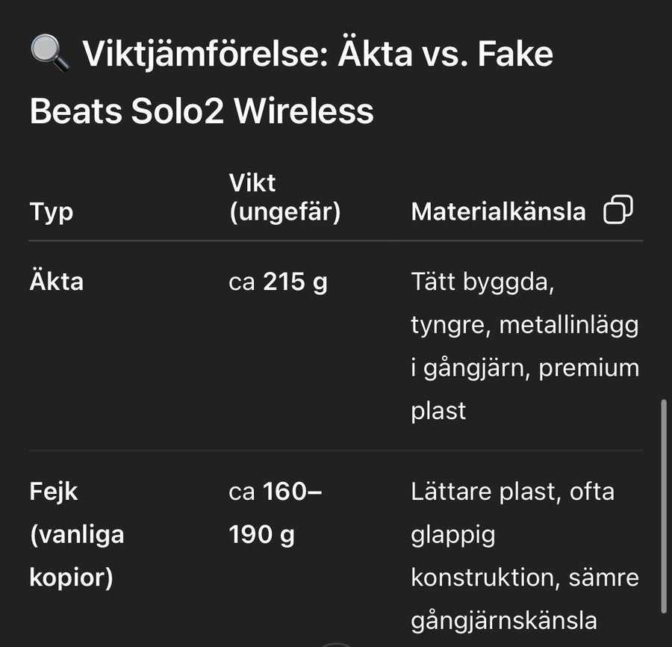This screenshot has height=647, width=672.
Task: Click the "ca 215 g" weight cell
Action: pyautogui.click(x=278, y=282)
